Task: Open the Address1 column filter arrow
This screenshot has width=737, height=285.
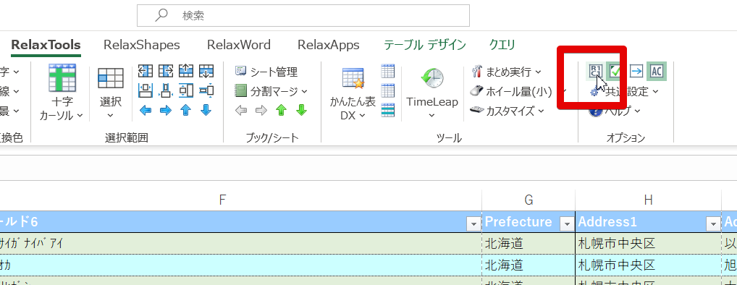Action: tap(714, 224)
